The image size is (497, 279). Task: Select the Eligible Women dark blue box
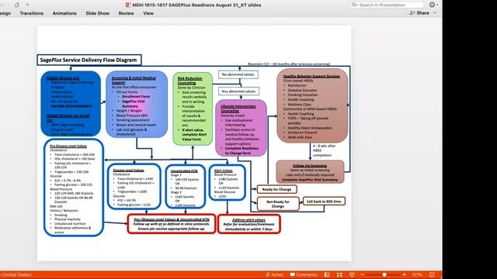click(x=71, y=104)
